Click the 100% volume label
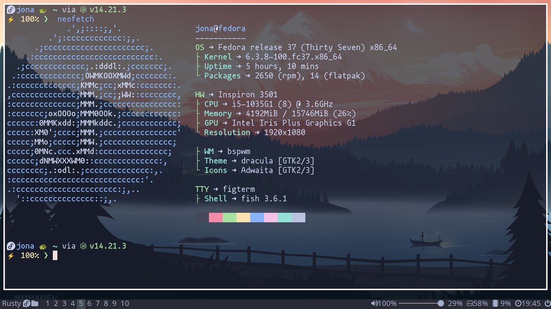Viewport: 551px width, 309px height. point(387,303)
